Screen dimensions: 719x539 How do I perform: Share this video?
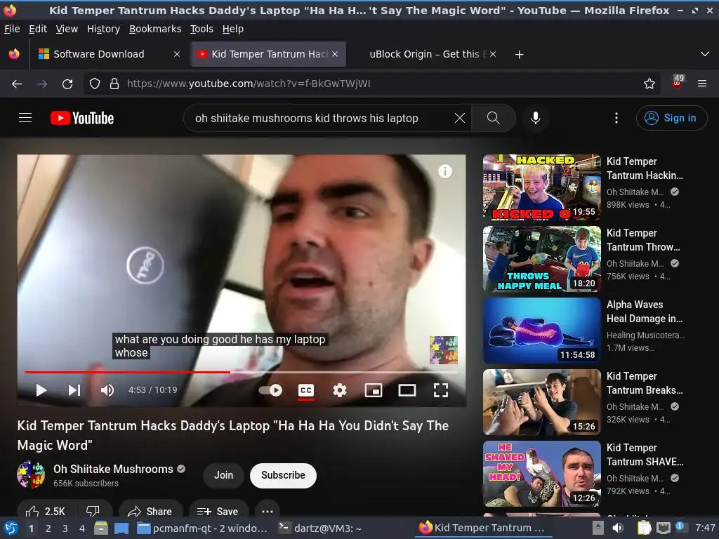click(150, 511)
